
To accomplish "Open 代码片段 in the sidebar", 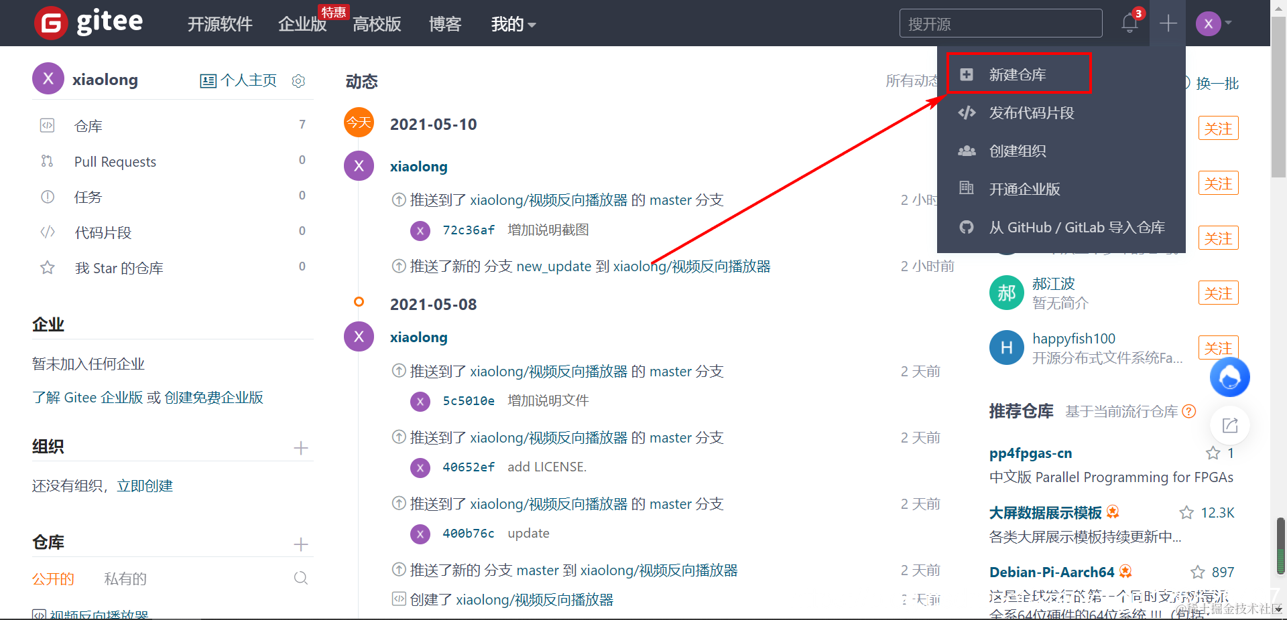I will point(103,232).
